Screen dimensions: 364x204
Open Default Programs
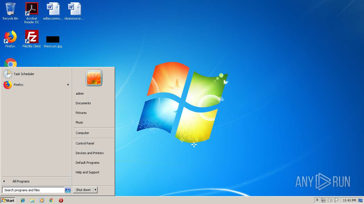(x=87, y=163)
